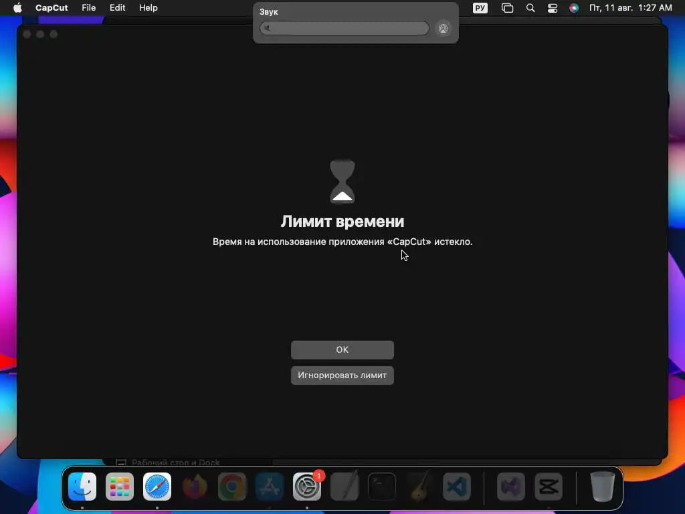Open Script Editor from the Dock
Image resolution: width=685 pixels, height=514 pixels.
[x=345, y=487]
